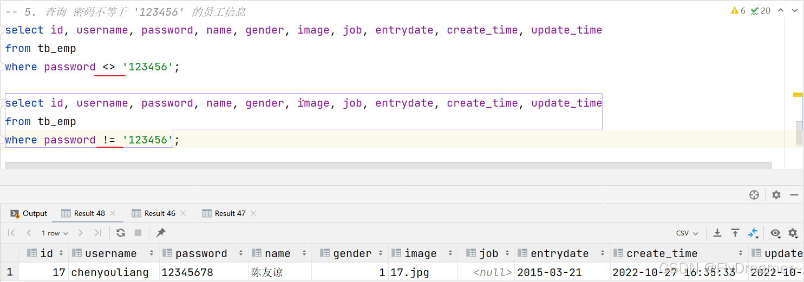804x282 pixels.
Task: Click the image column header
Action: [x=423, y=253]
